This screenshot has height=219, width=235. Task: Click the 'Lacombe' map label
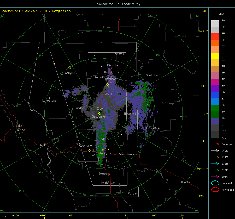tap(113, 65)
